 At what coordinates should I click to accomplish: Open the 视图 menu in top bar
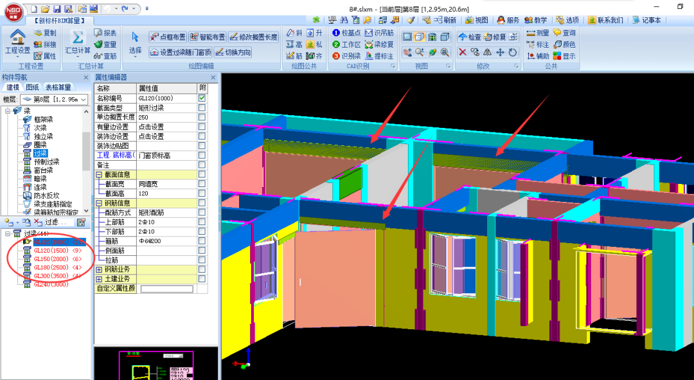pyautogui.click(x=477, y=20)
